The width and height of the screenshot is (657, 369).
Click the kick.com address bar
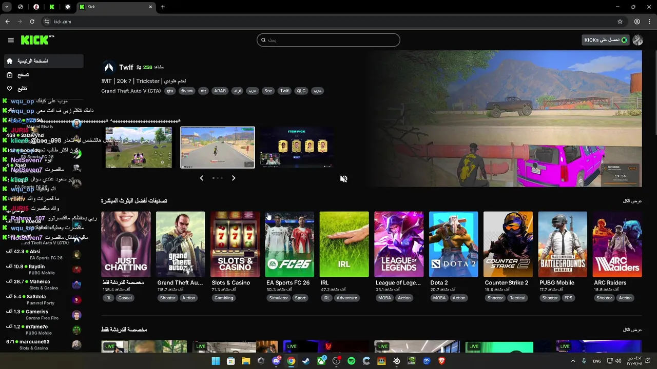pos(328,22)
